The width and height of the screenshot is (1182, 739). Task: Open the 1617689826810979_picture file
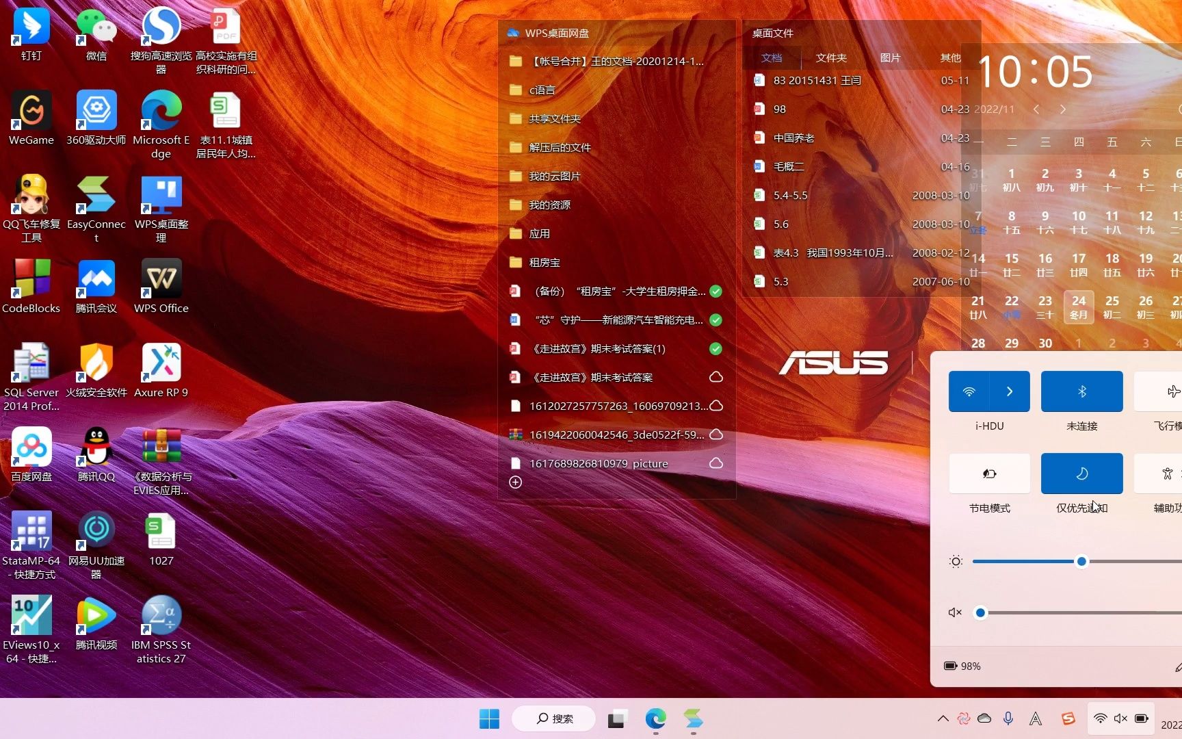[x=616, y=463]
